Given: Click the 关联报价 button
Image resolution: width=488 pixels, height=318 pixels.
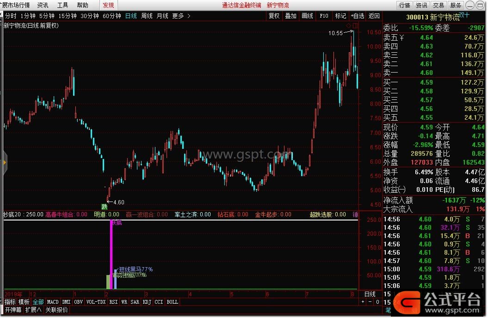Looking at the screenshot, I should (56, 310).
